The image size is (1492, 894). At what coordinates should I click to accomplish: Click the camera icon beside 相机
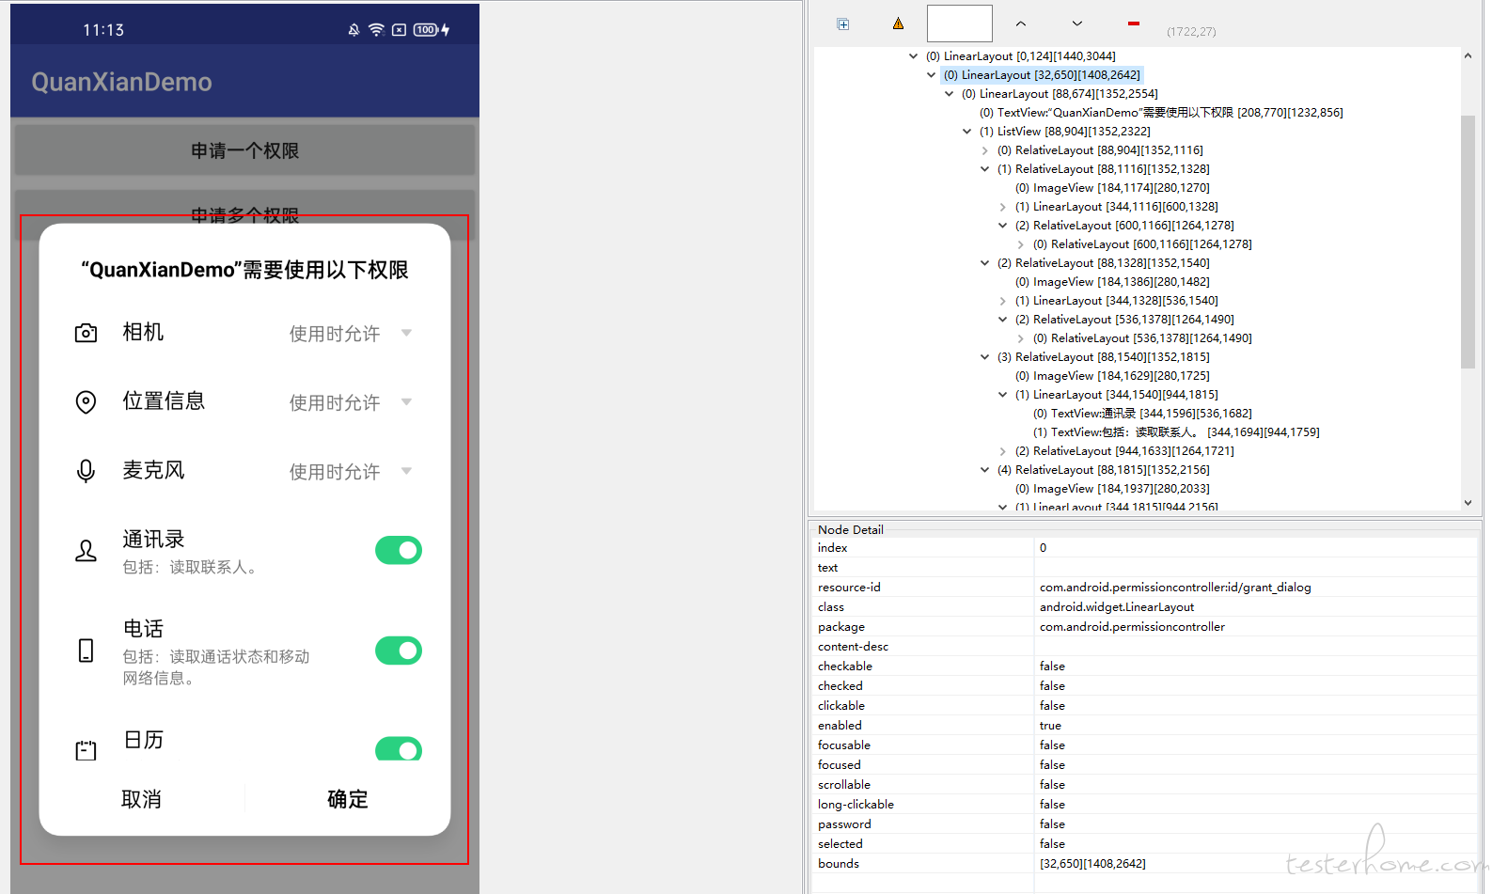click(86, 333)
